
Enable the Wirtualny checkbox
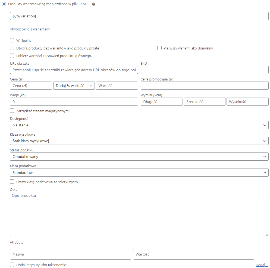[12, 40]
